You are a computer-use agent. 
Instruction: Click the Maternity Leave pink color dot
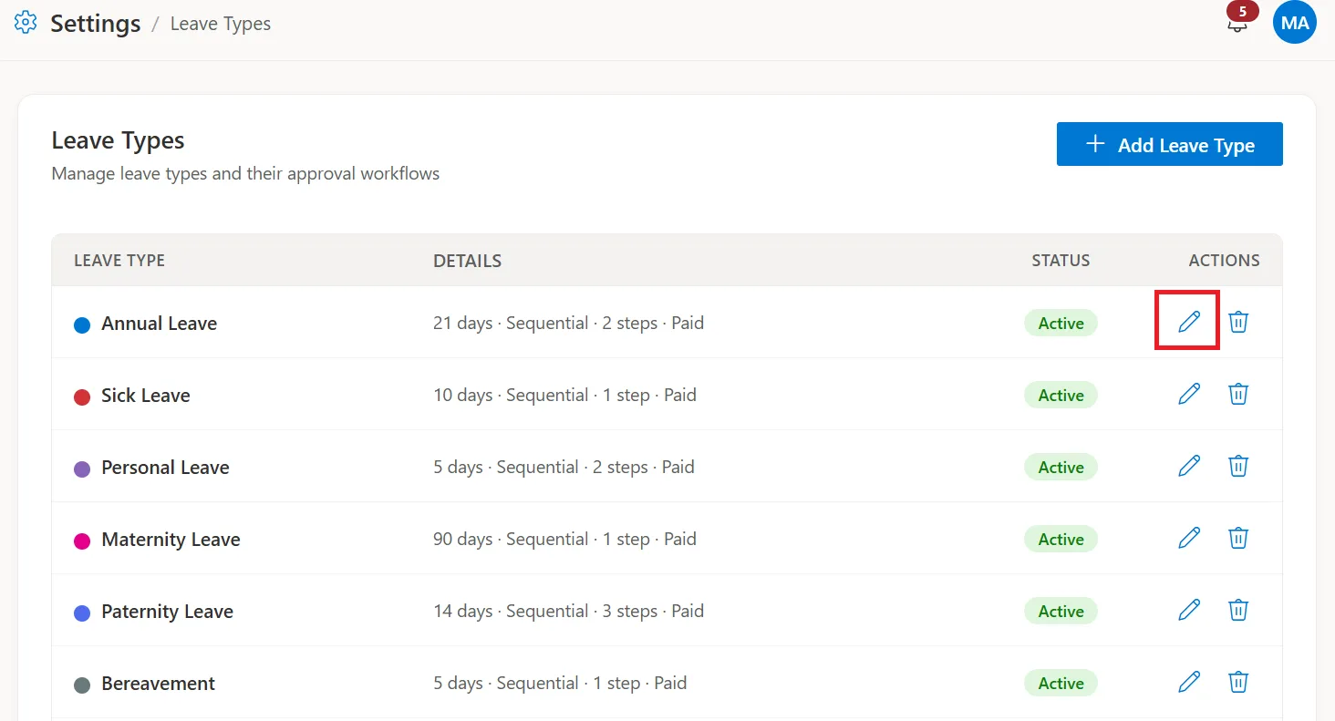pyautogui.click(x=82, y=541)
